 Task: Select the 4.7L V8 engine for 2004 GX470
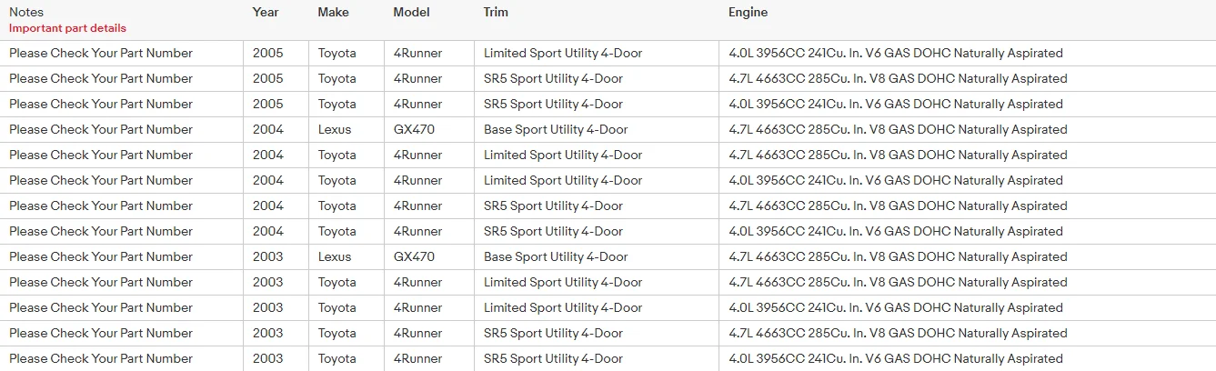(898, 129)
